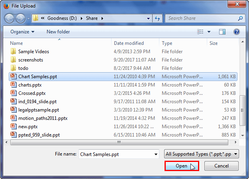Click the 9/20/2017 11:07 AM date cell
Screen dimensions: 249x179
pyautogui.click(x=134, y=60)
